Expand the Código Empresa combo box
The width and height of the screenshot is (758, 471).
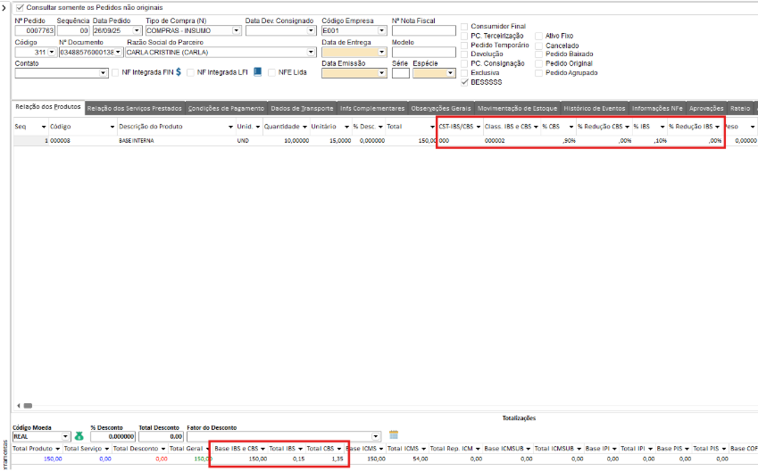click(x=379, y=30)
